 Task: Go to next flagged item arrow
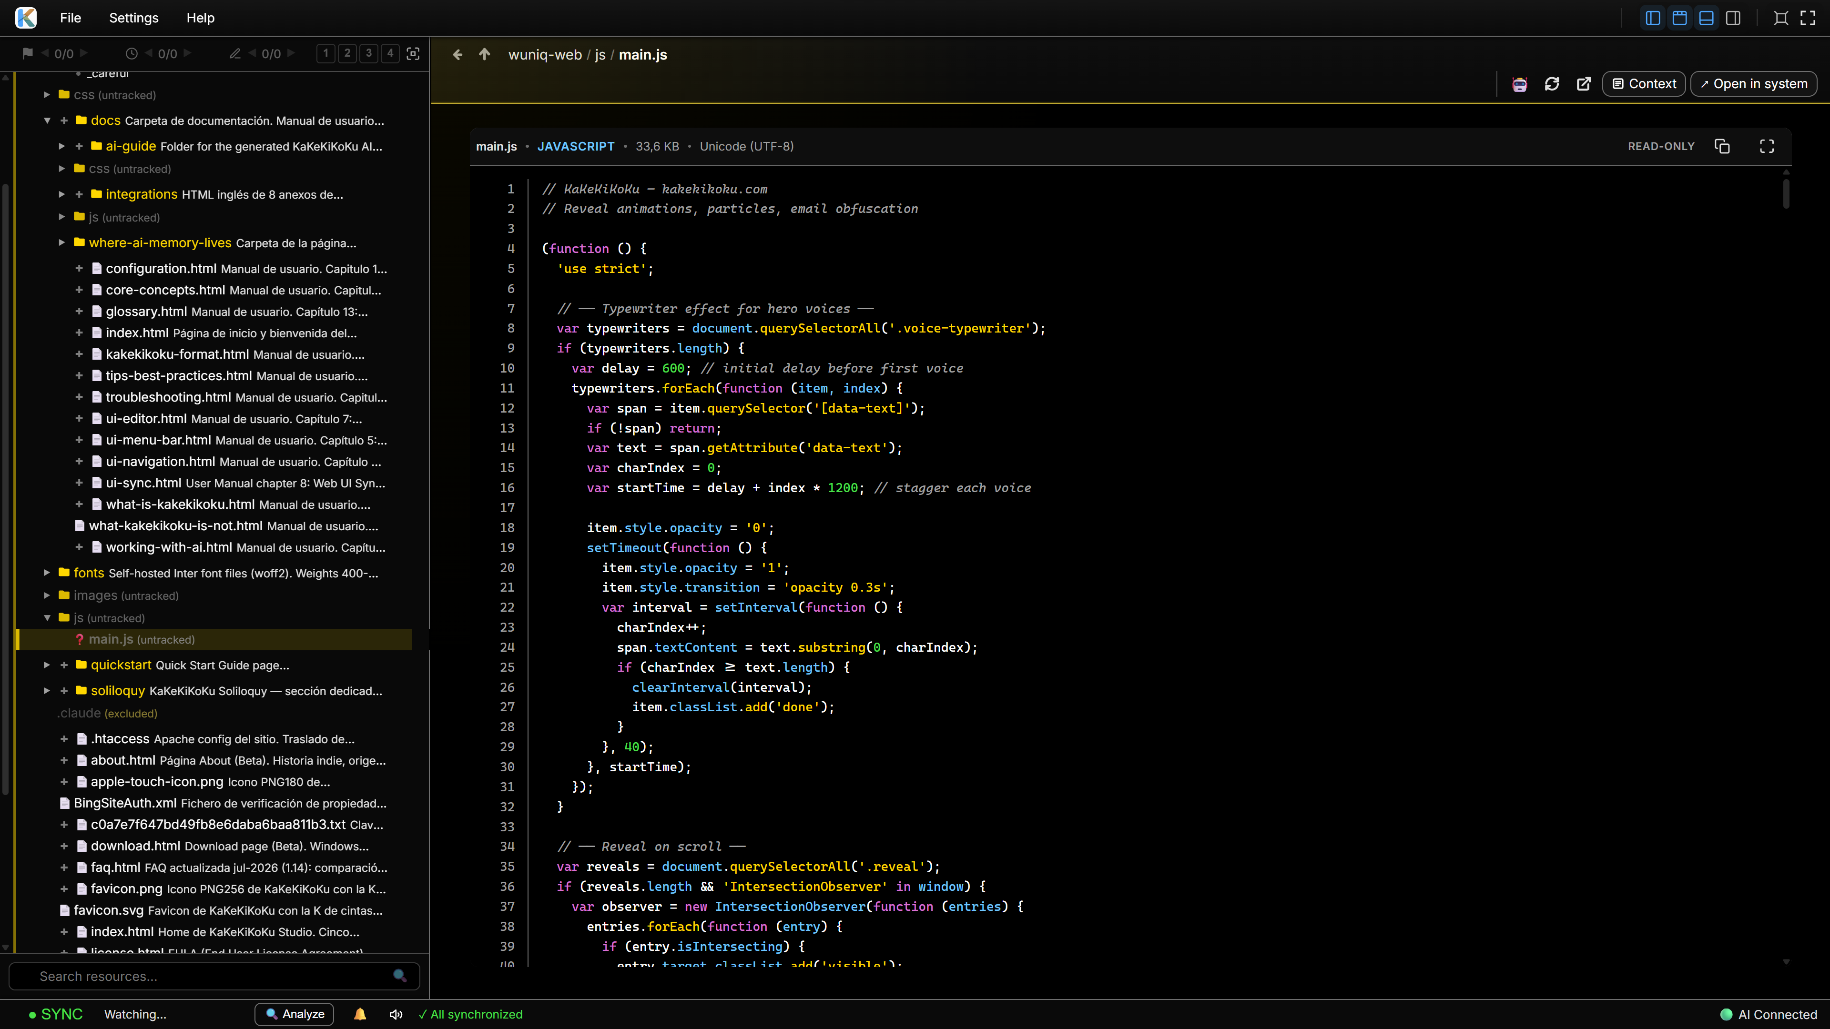coord(84,53)
